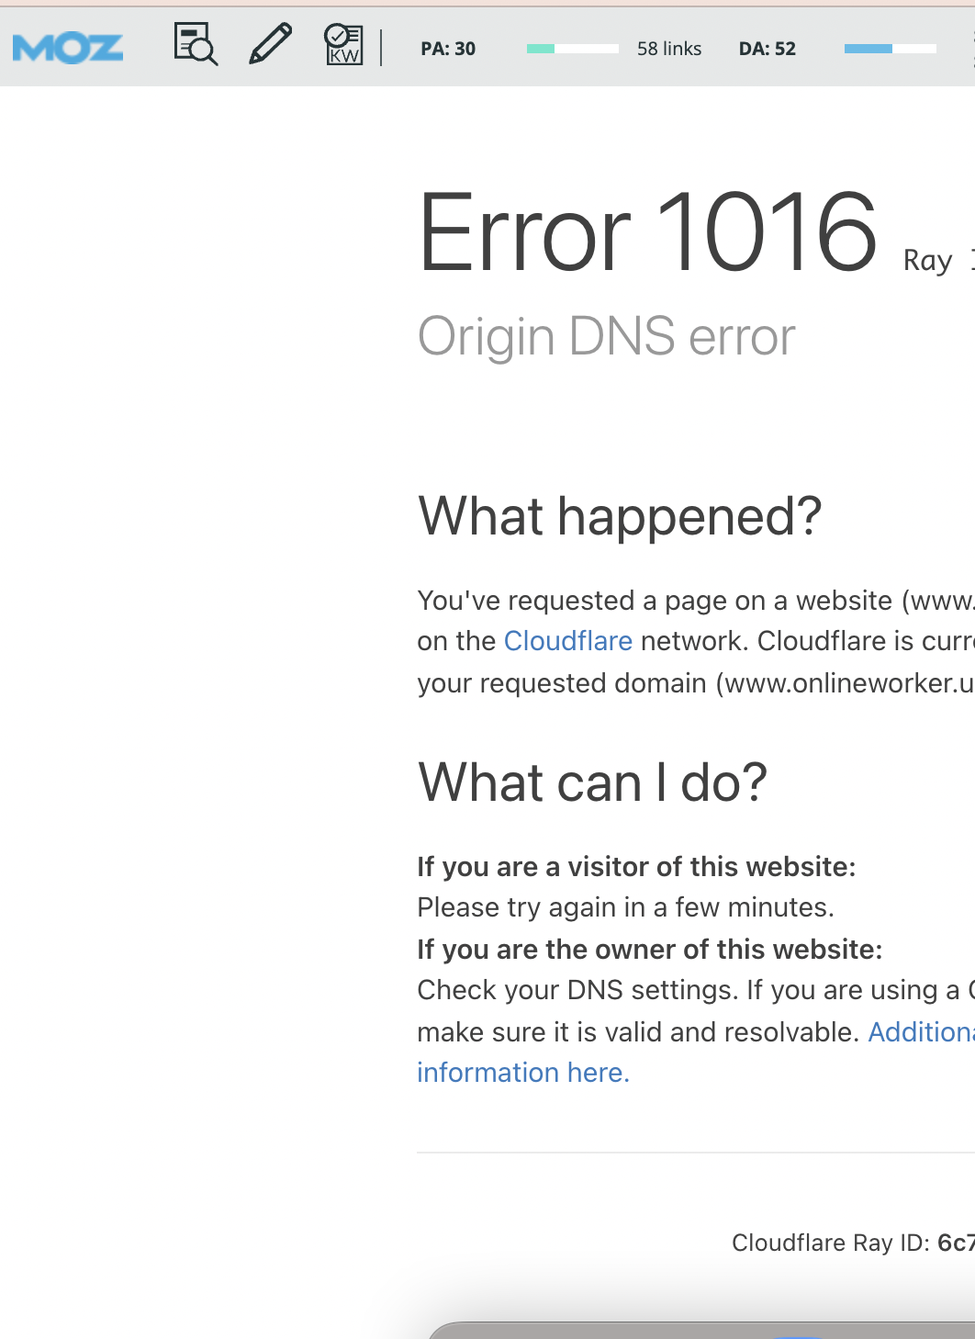Click the blue Domain Authority progress bar
The height and width of the screenshot is (1339, 975).
pos(890,49)
